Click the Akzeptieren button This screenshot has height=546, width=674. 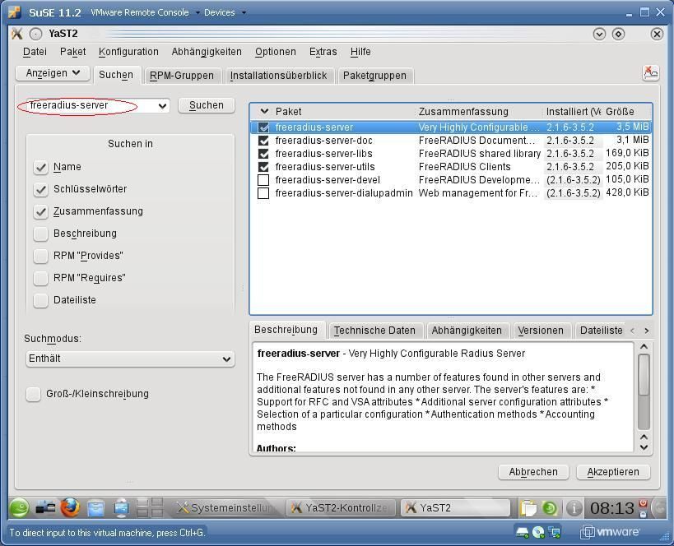tap(613, 472)
